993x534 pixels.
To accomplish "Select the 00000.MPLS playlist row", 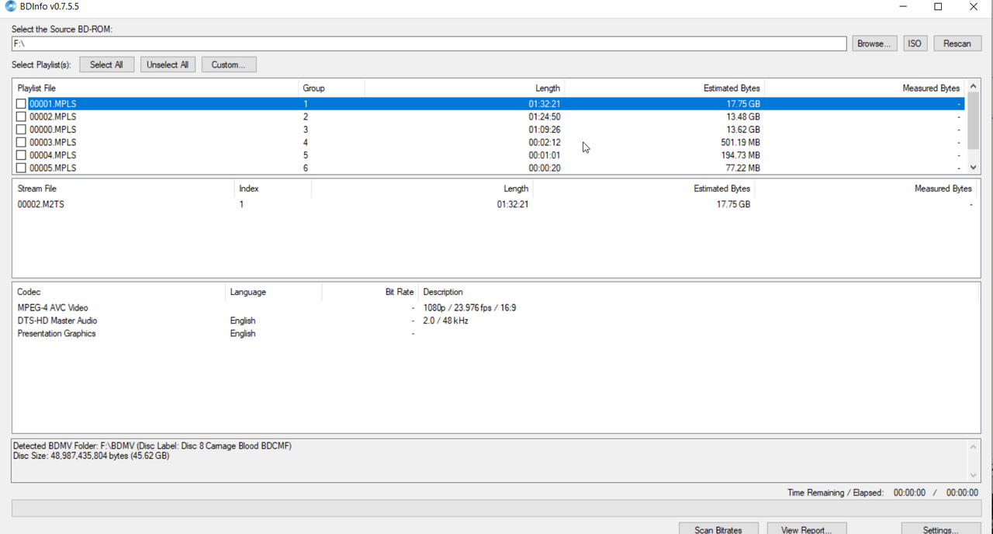I will pyautogui.click(x=489, y=130).
